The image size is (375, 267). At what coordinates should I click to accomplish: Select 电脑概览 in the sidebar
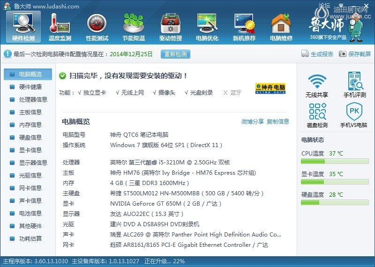(x=28, y=74)
